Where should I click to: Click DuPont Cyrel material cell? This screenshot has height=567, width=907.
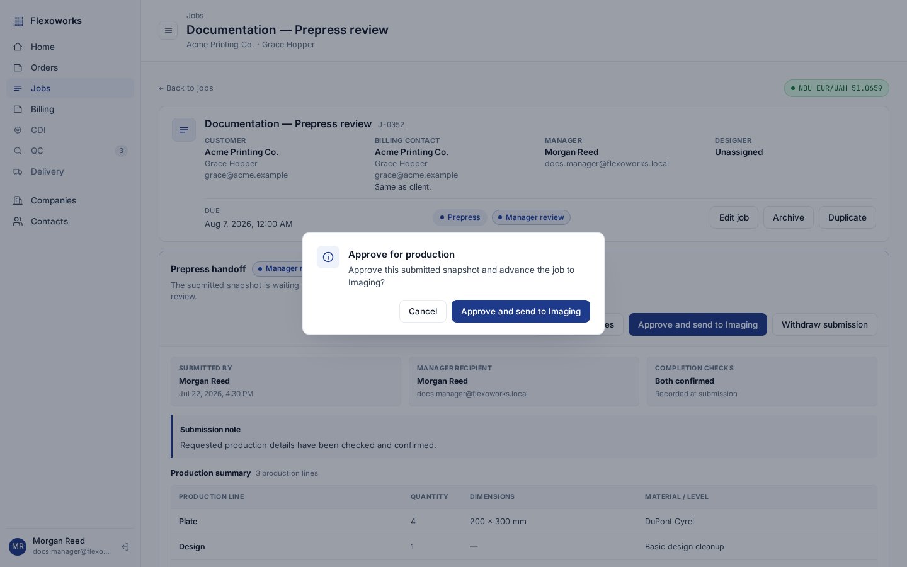click(670, 522)
